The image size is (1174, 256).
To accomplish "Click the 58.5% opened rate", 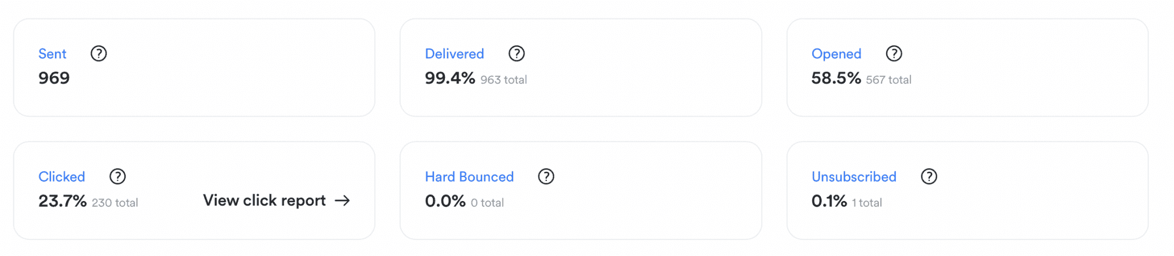I will (x=836, y=78).
